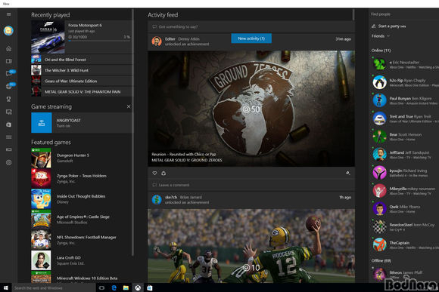Launch Microsoft Edge from the taskbar
The width and height of the screenshot is (439, 292).
[x=114, y=287]
